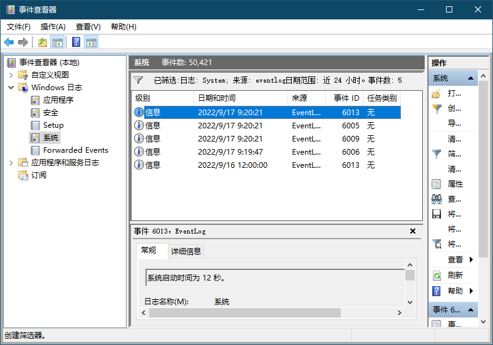
Task: Click the Back arrow in the toolbar
Action: pyautogui.click(x=9, y=42)
